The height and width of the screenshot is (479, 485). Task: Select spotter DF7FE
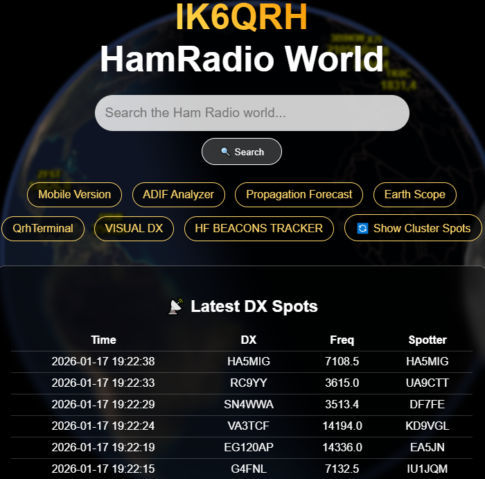[427, 404]
